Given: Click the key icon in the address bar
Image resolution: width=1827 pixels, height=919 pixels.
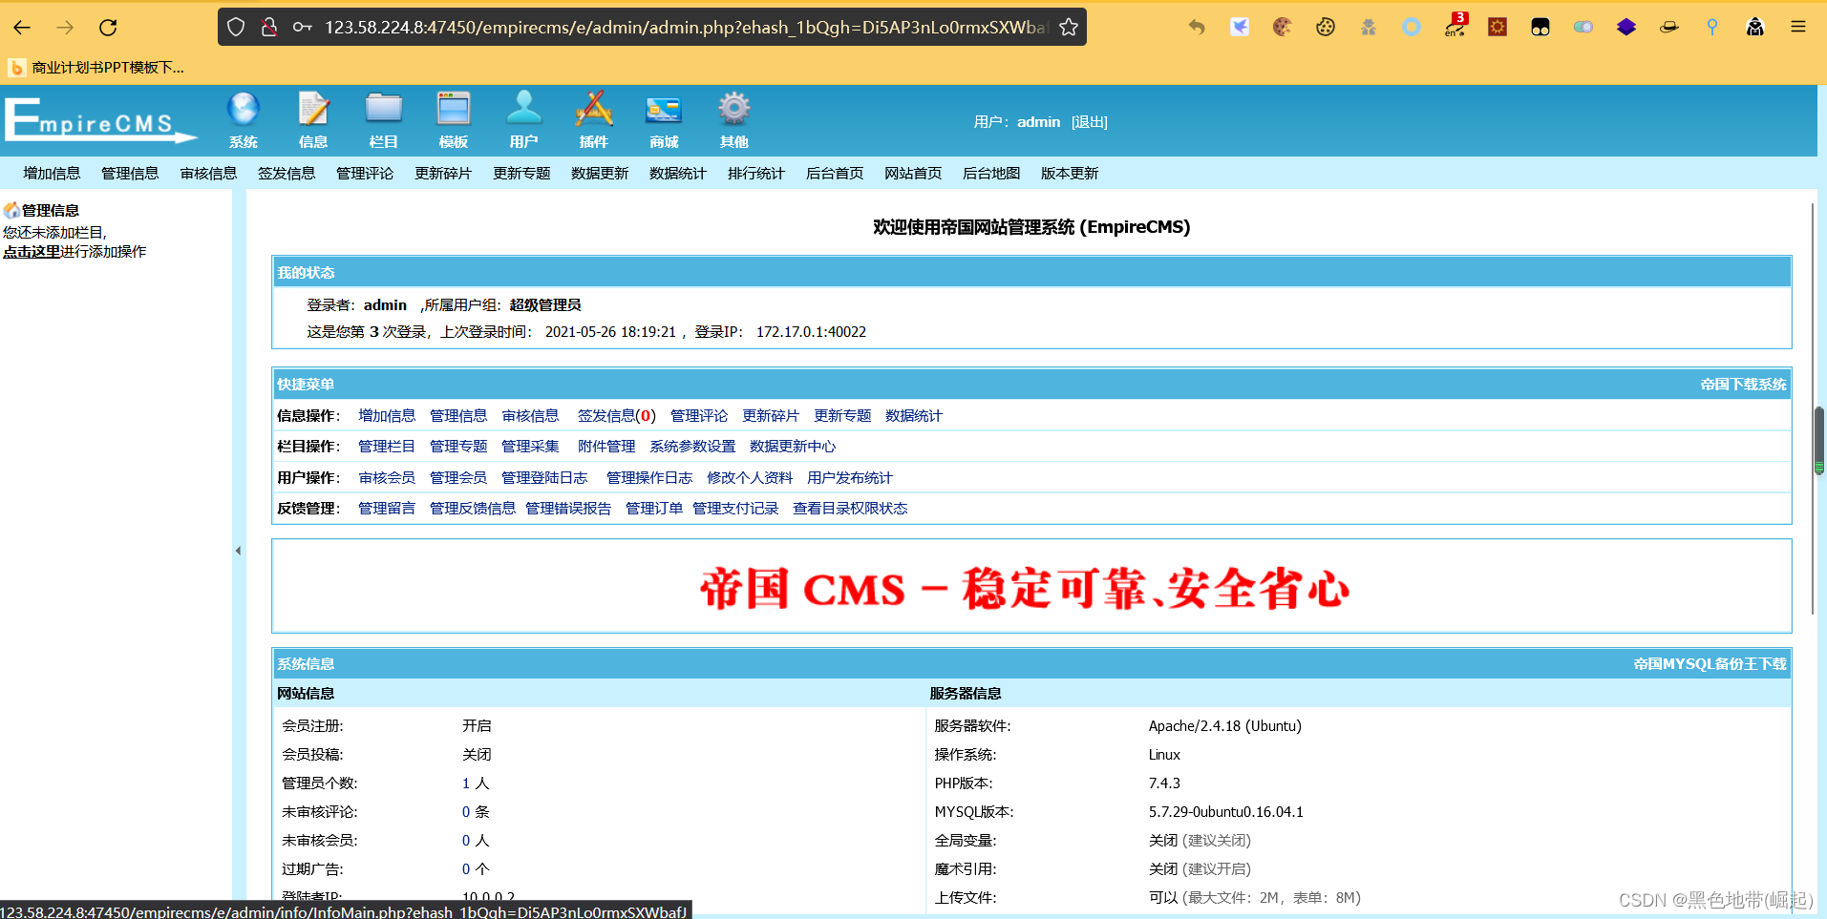Looking at the screenshot, I should tap(302, 27).
